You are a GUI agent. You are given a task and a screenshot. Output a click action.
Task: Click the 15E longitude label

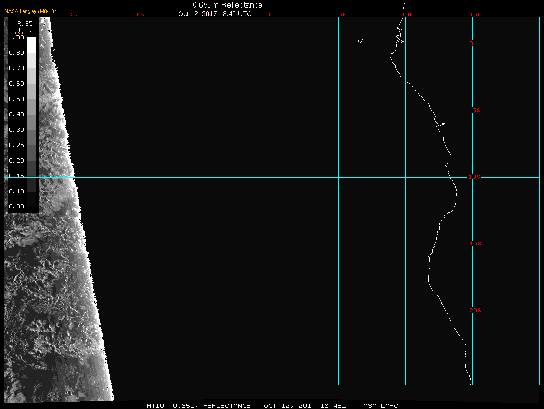pyautogui.click(x=475, y=14)
